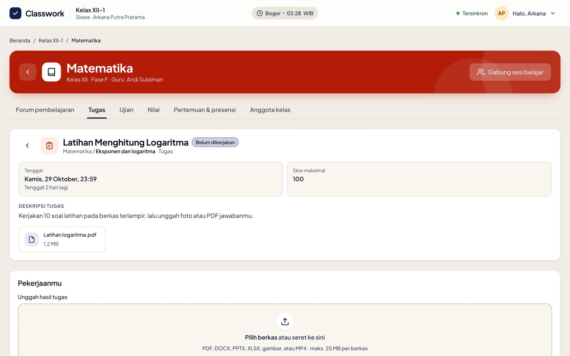Screen dimensions: 570x356
Task: Click the Kamis, 29 Oktober, 23:59 deadline
Action: tap(61, 179)
